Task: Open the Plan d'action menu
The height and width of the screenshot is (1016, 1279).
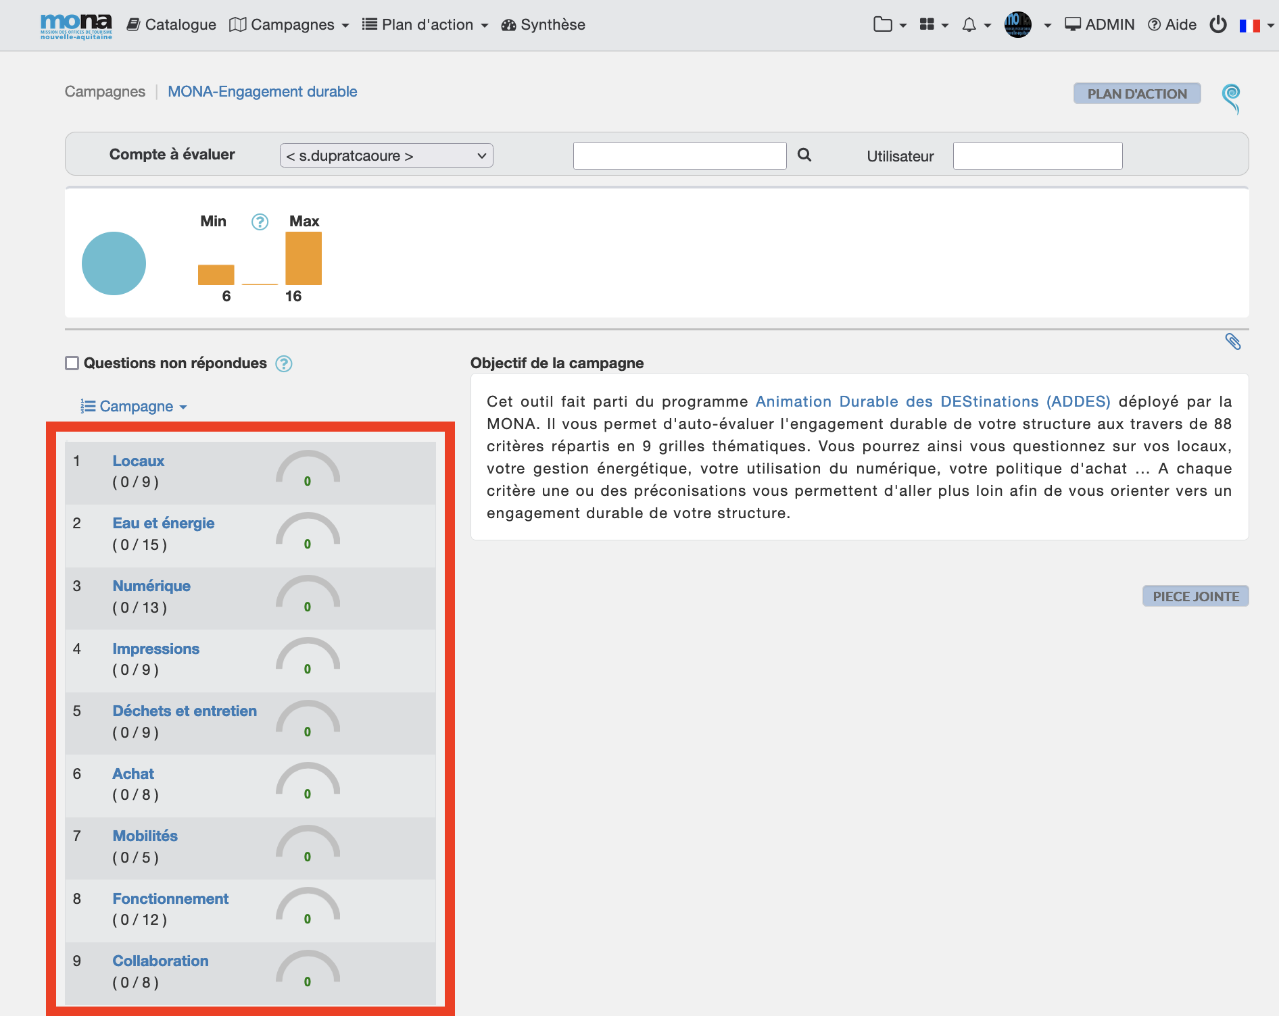Action: pos(425,25)
